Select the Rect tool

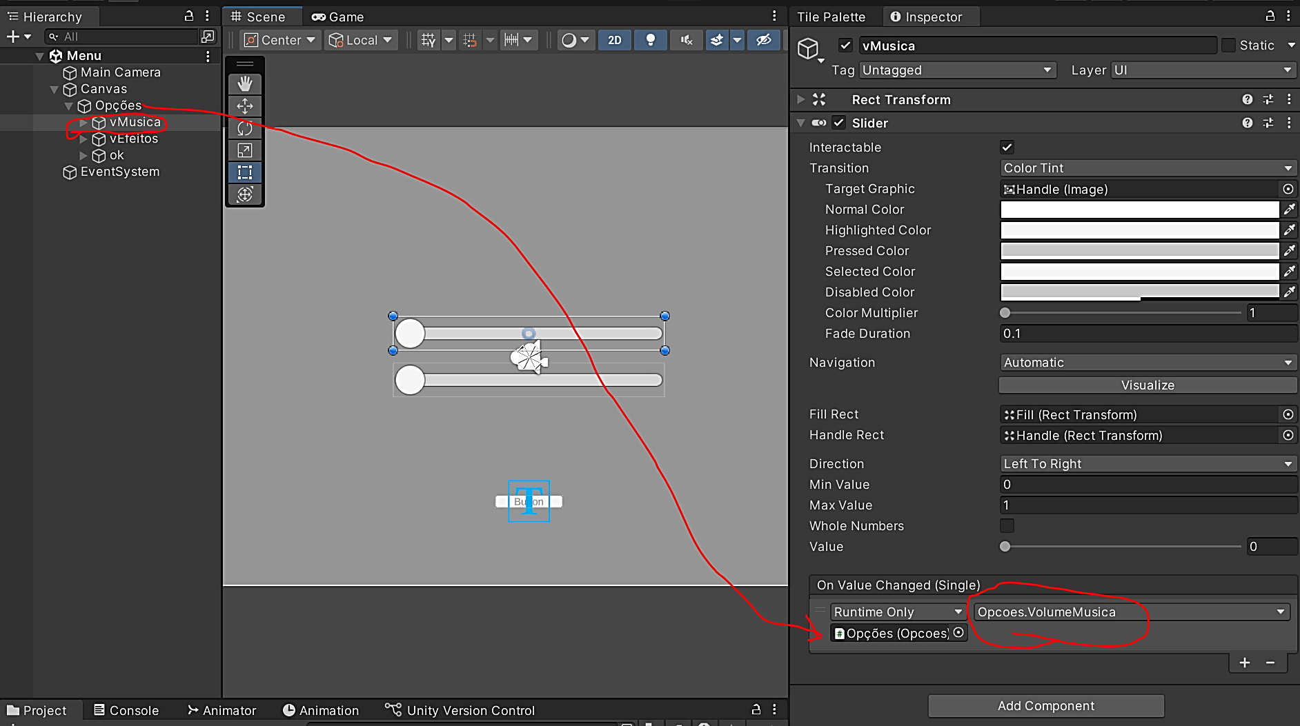[245, 172]
